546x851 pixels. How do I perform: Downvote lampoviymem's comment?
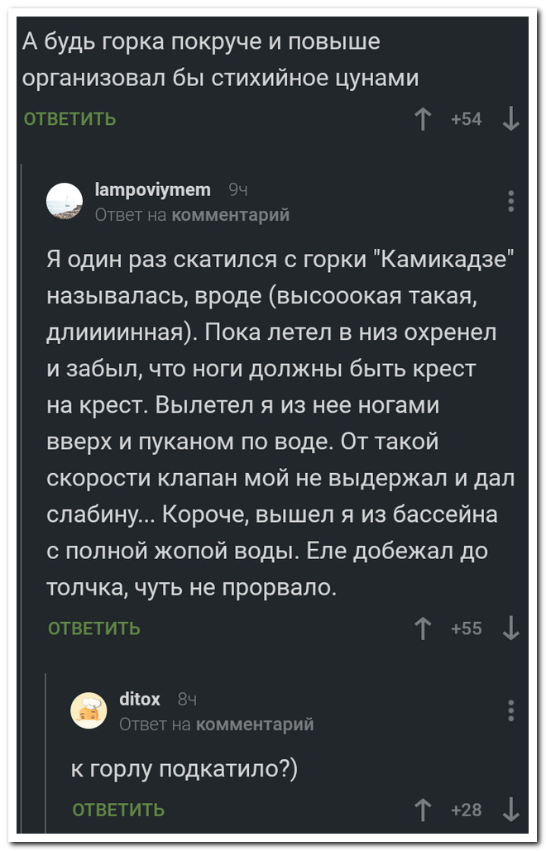[511, 629]
